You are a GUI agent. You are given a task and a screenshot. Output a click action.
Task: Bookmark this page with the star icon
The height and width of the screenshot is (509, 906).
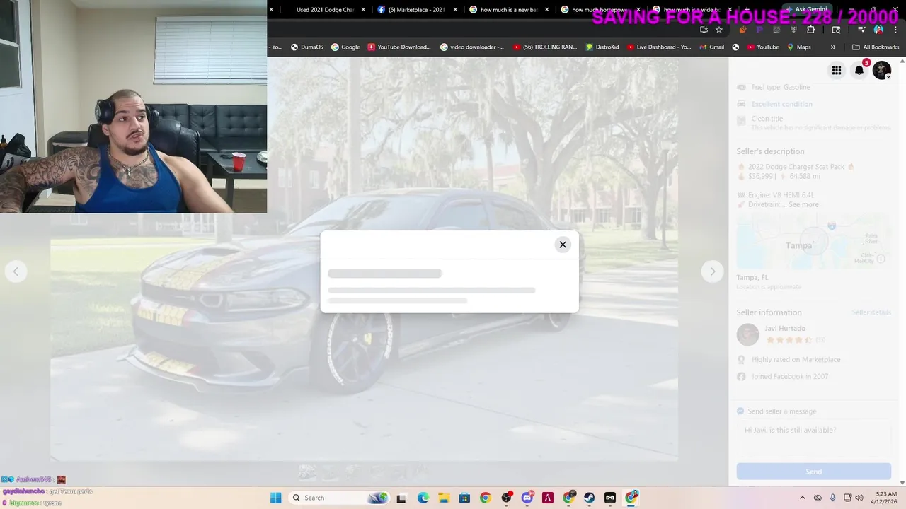(x=719, y=30)
